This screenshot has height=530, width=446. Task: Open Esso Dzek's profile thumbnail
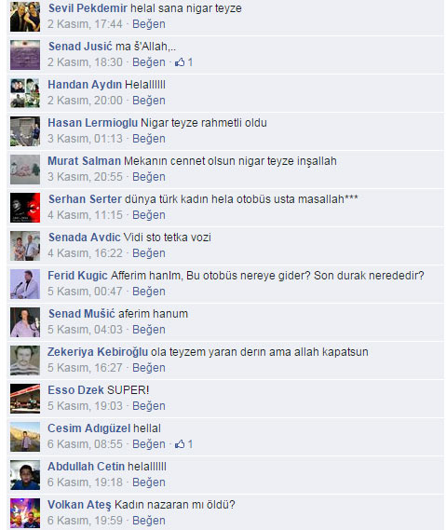pyautogui.click(x=25, y=399)
